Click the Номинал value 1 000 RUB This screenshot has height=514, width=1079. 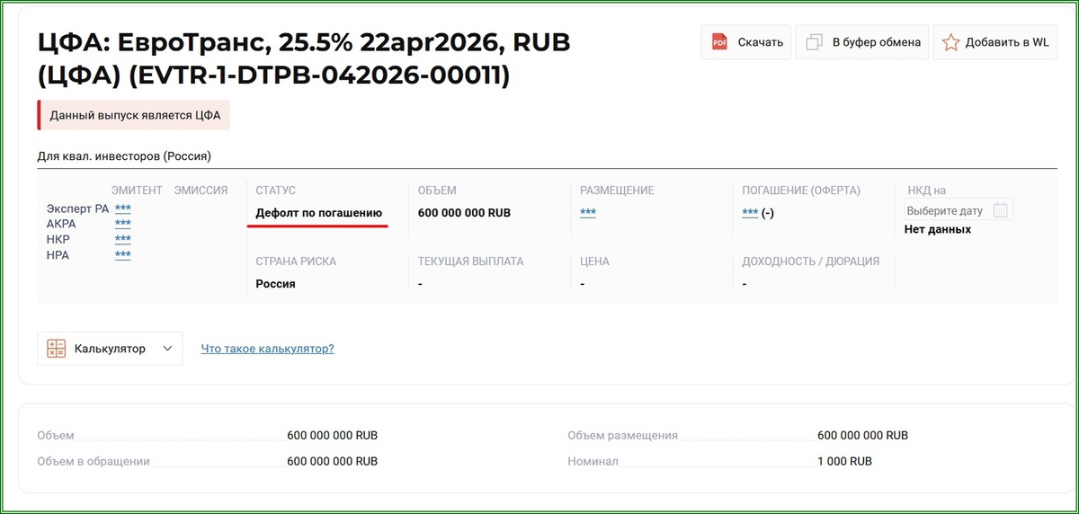844,461
